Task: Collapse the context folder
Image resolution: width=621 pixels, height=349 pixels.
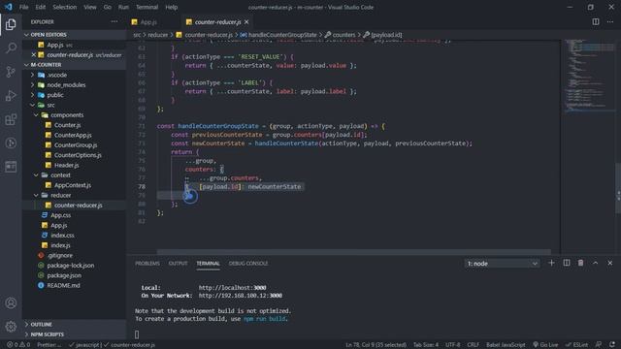Action: (x=60, y=174)
